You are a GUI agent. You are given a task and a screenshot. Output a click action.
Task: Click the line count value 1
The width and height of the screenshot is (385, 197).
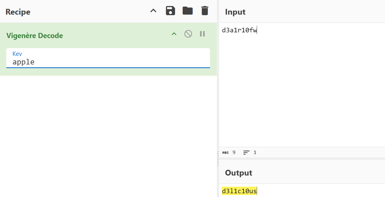click(255, 152)
